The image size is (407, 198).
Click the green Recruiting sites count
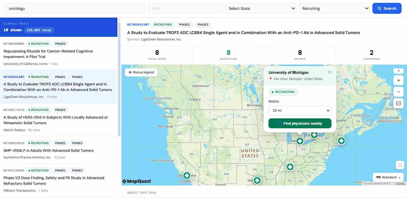228,53
